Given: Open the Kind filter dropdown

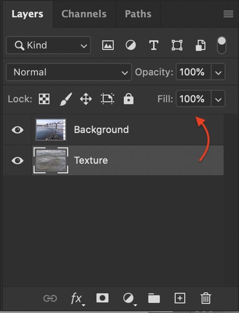Looking at the screenshot, I should tap(49, 45).
